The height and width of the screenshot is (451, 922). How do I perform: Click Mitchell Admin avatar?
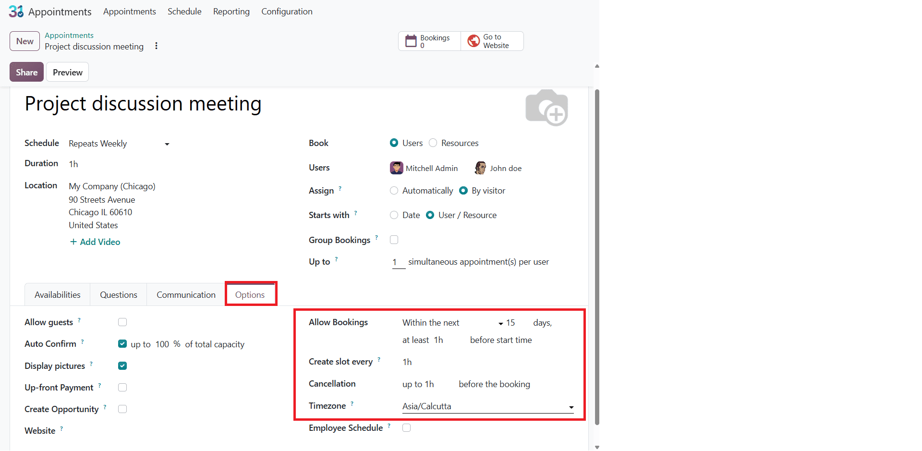pos(397,168)
